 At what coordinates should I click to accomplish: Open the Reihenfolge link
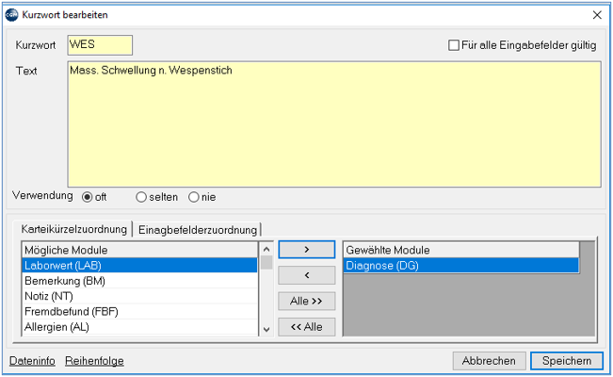(94, 361)
